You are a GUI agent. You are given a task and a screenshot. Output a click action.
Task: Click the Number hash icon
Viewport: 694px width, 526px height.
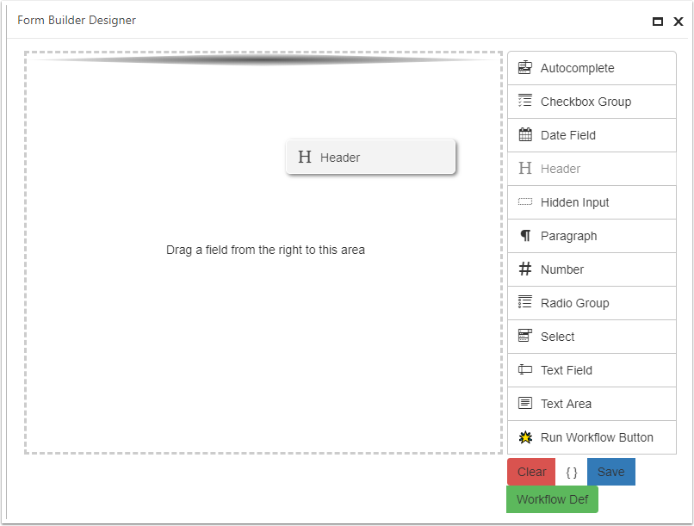pyautogui.click(x=525, y=269)
